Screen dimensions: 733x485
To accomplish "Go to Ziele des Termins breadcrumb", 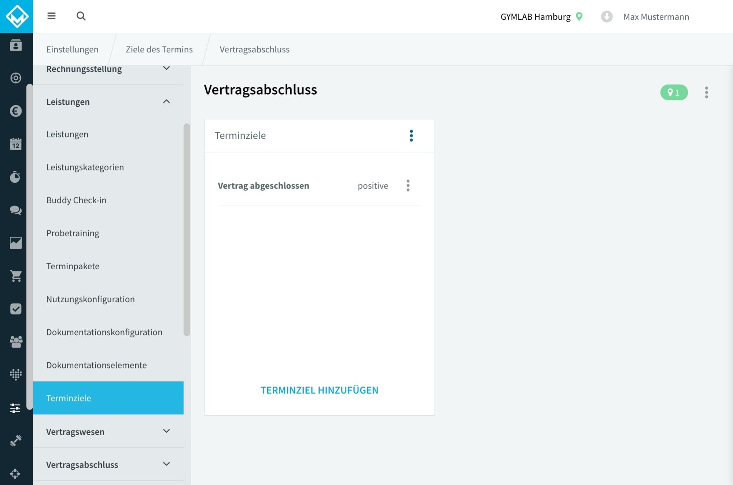I will coord(159,49).
